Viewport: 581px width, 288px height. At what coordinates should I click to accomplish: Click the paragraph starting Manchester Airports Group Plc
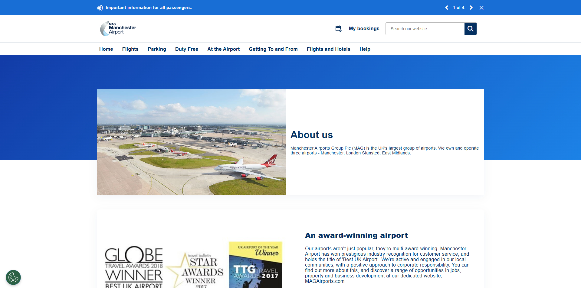(385, 150)
